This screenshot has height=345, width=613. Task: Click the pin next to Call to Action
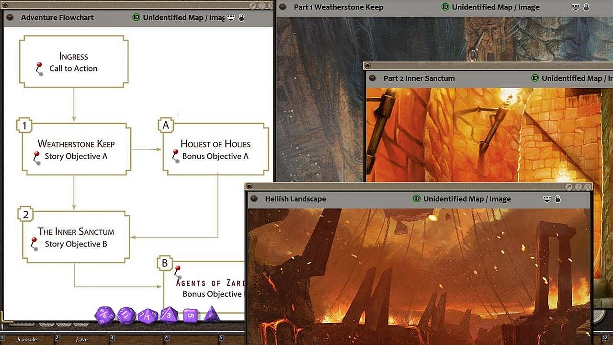39,69
